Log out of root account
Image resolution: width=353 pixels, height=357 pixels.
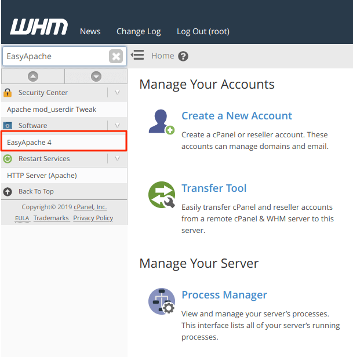click(x=203, y=31)
